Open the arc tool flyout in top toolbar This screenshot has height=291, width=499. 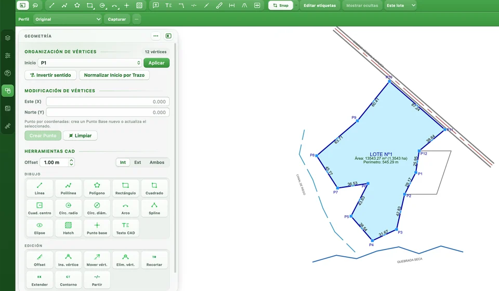pyautogui.click(x=114, y=5)
